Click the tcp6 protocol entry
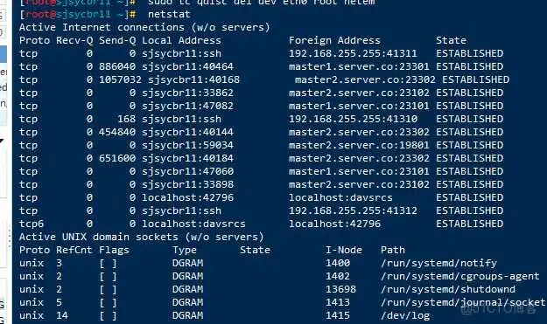The width and height of the screenshot is (547, 324). click(32, 224)
